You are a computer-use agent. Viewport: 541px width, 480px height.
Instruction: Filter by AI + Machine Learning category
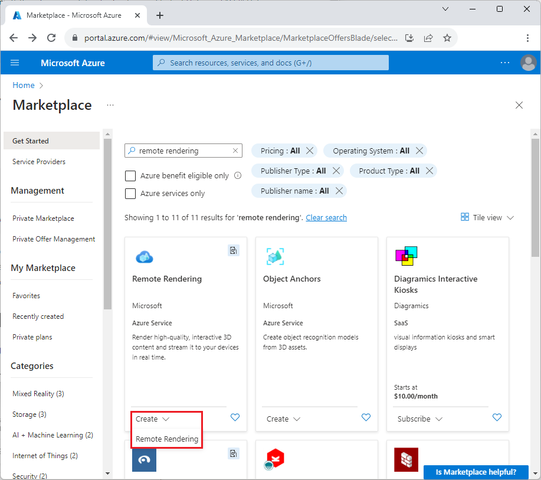pos(53,435)
